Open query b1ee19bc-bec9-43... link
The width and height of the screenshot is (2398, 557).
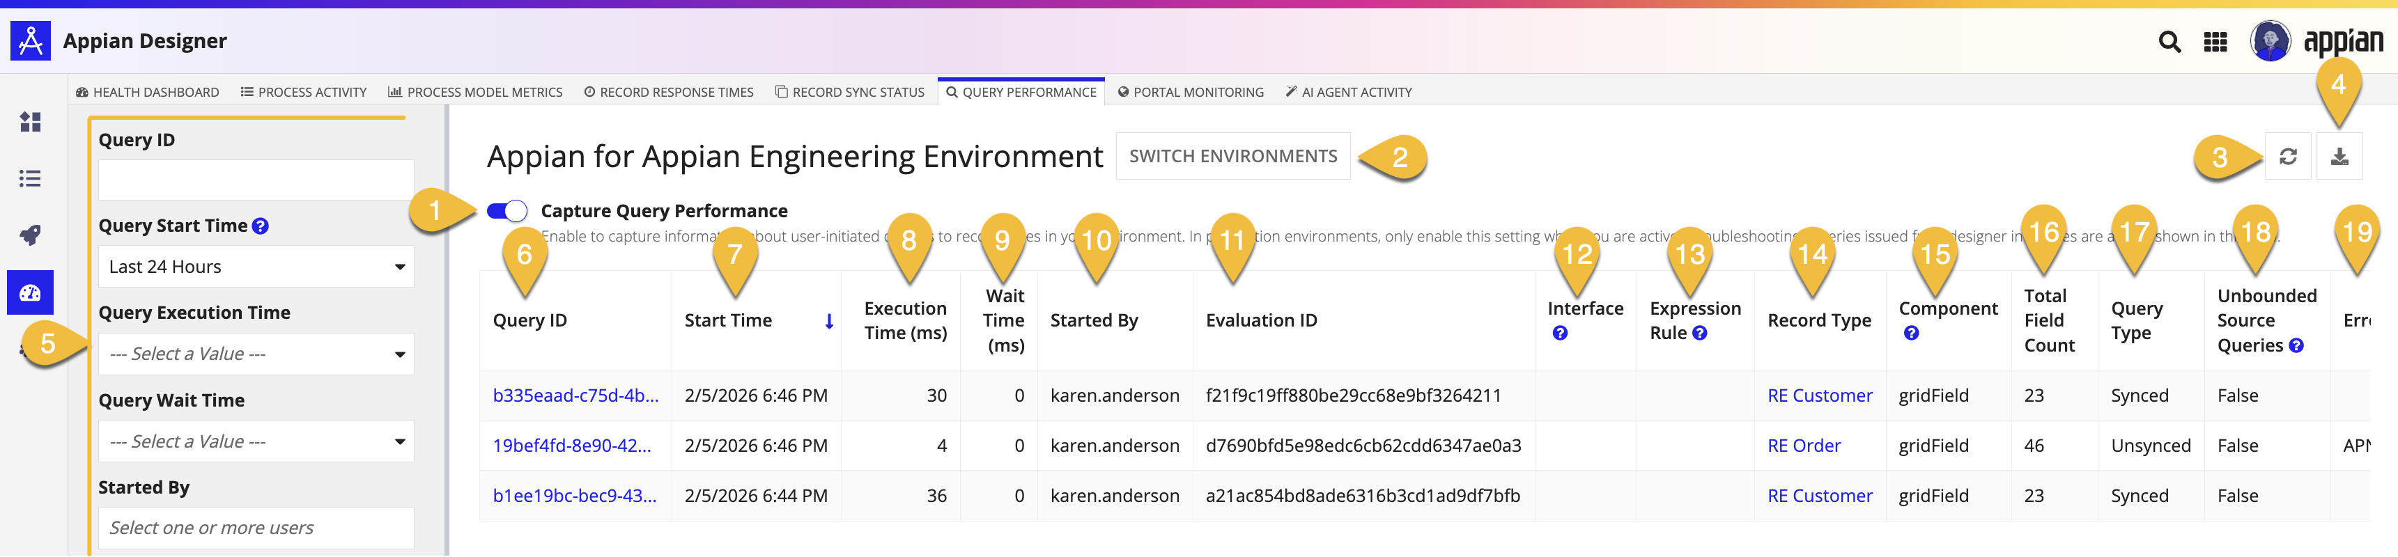(x=574, y=496)
